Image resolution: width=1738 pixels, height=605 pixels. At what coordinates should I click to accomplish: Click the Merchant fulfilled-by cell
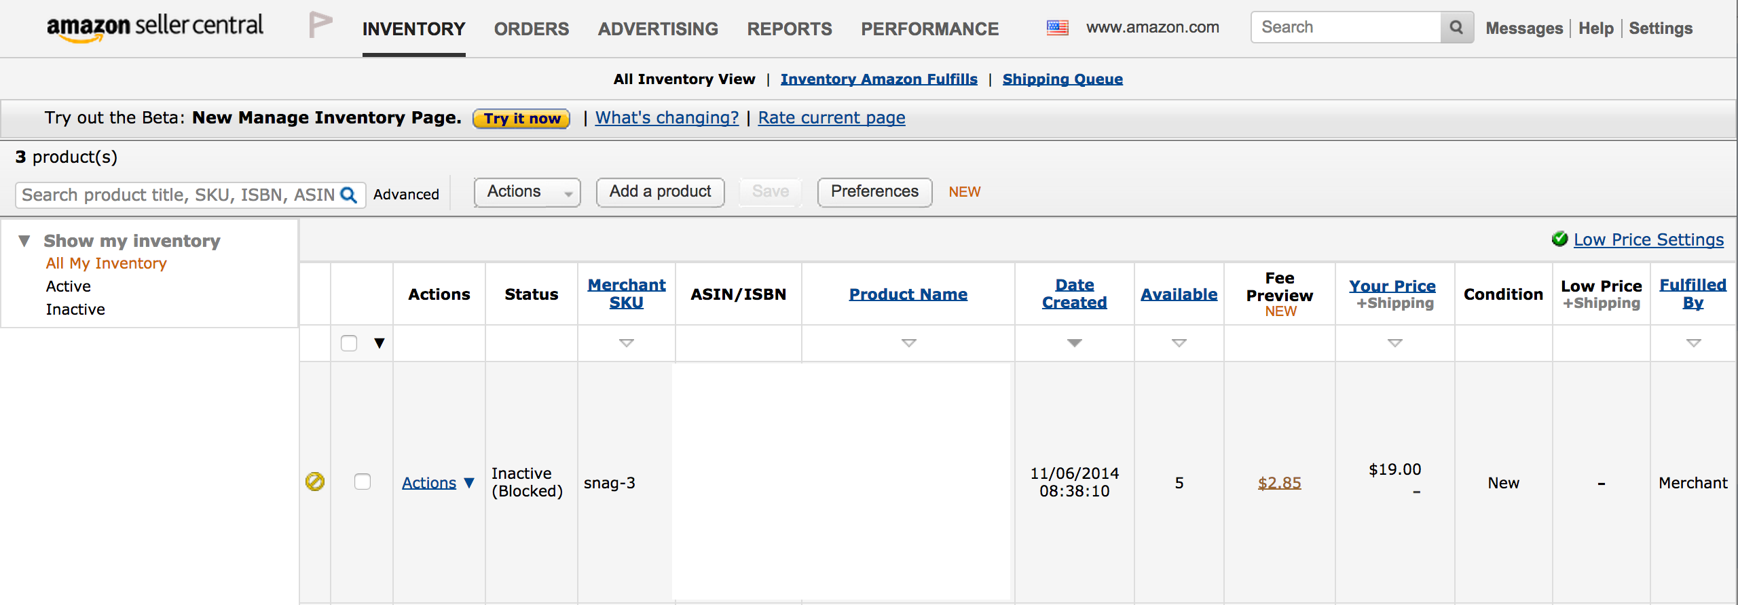pyautogui.click(x=1693, y=483)
